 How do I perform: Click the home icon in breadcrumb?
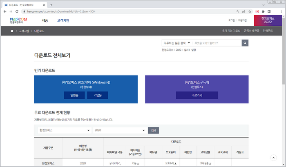pos(12,31)
